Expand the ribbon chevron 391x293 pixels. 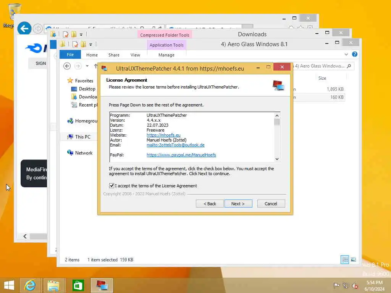[346, 54]
